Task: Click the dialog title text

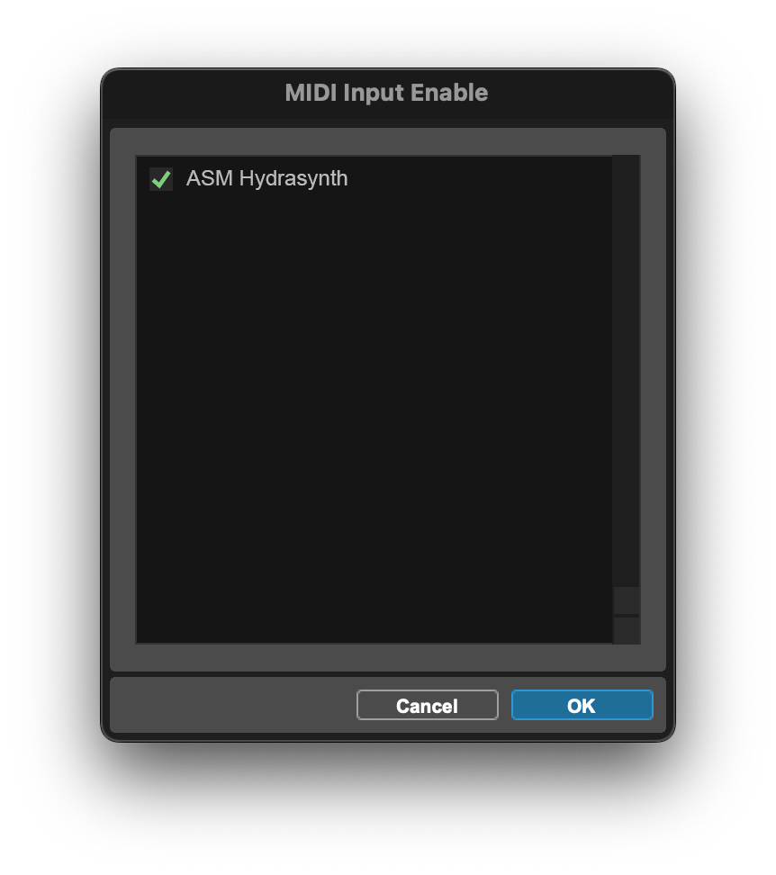Action: (x=386, y=93)
